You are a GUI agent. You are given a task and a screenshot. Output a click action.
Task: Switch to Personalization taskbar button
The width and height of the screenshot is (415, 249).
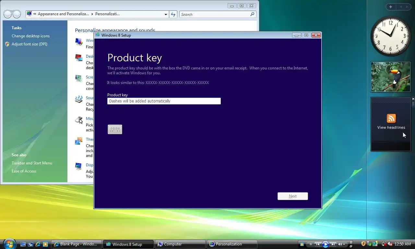coord(232,244)
